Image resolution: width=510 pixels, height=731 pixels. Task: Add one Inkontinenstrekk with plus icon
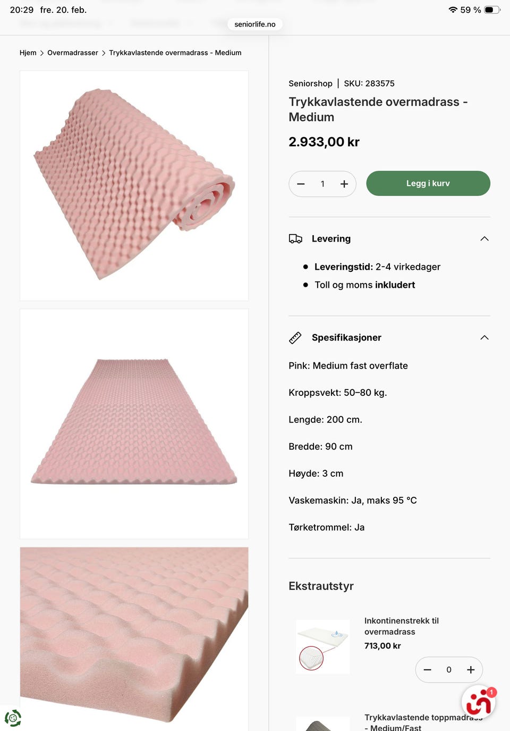coord(470,670)
